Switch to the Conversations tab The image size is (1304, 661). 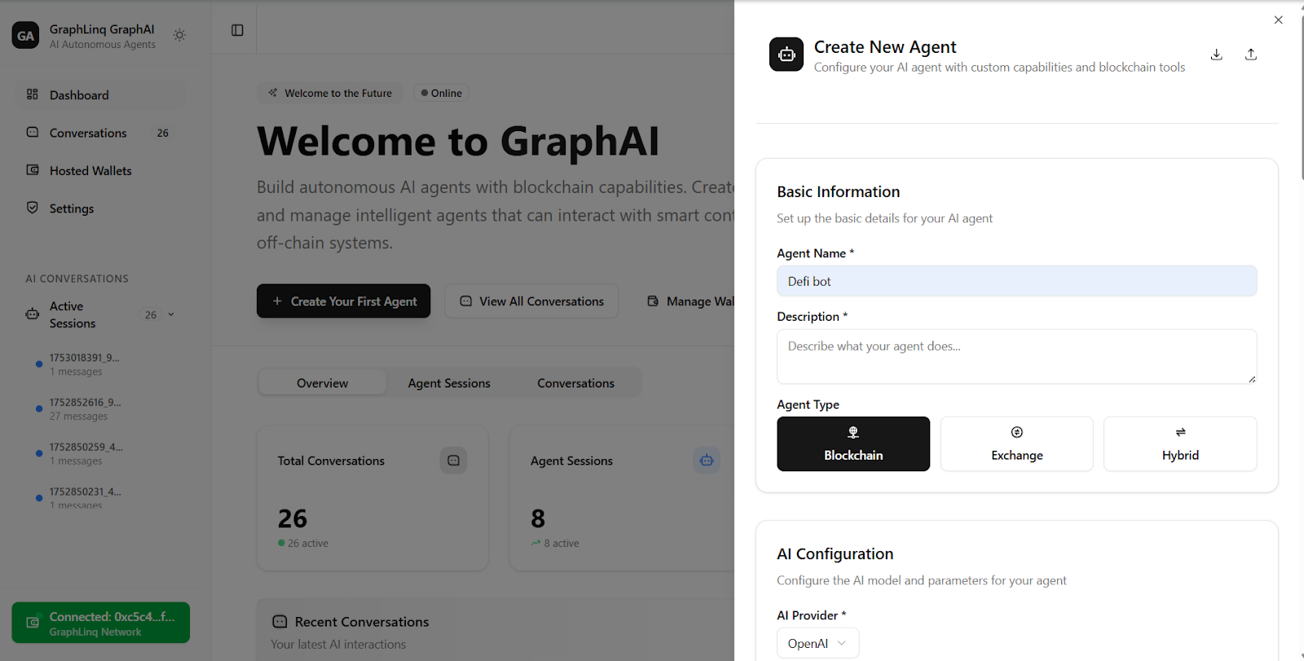[576, 383]
